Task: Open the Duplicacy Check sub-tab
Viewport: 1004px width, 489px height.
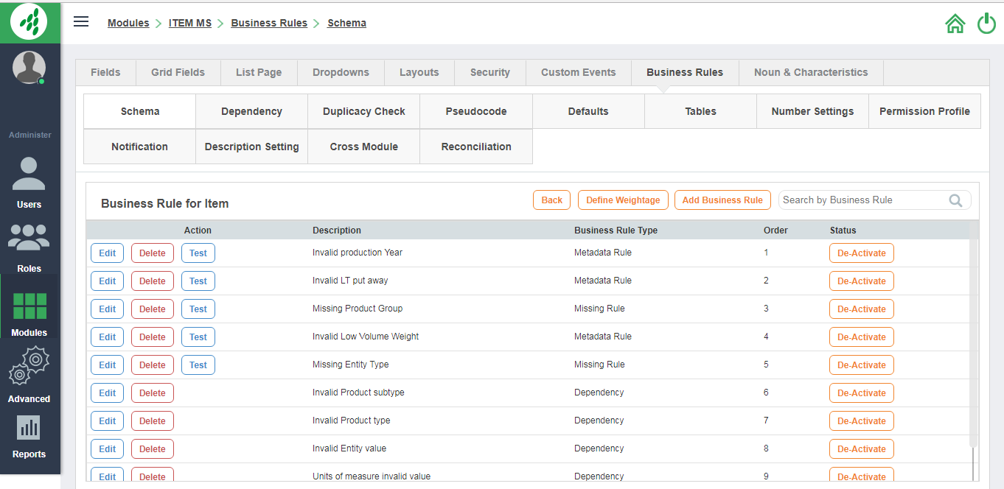Action: (363, 111)
